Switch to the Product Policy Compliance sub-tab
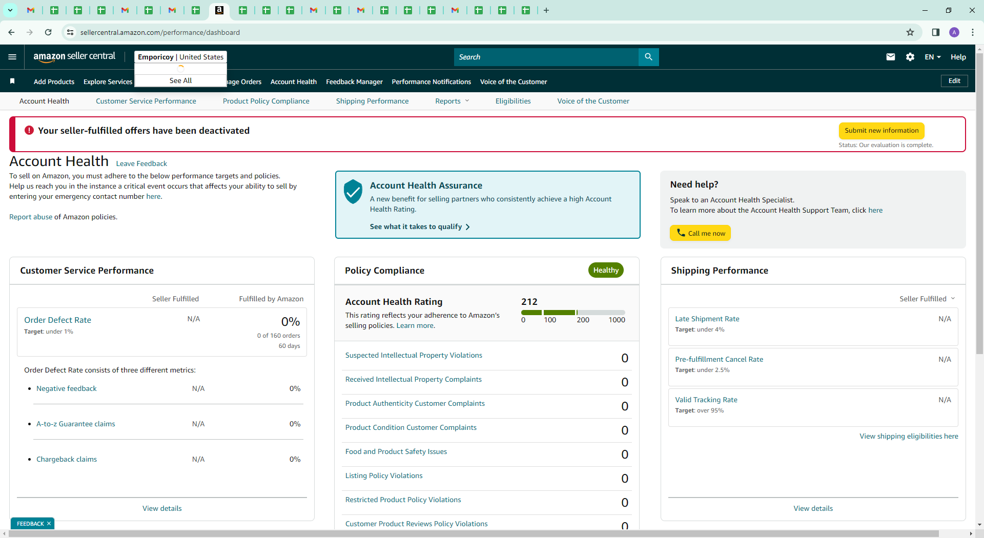This screenshot has height=538, width=984. pyautogui.click(x=266, y=101)
